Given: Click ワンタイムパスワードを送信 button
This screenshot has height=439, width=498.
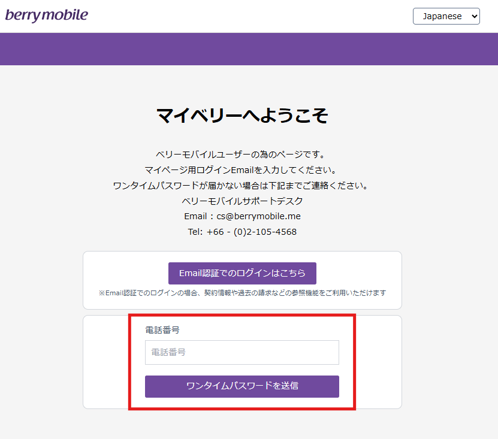Looking at the screenshot, I should (x=242, y=386).
